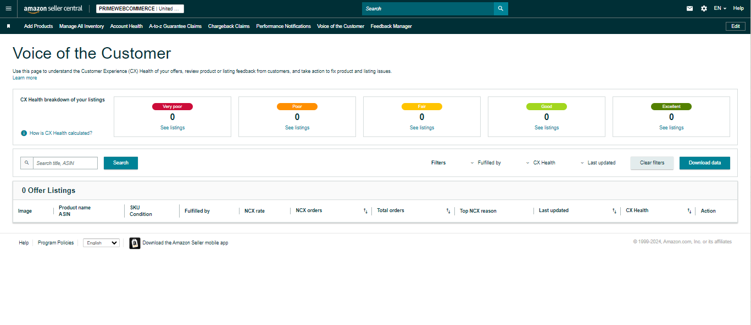This screenshot has width=751, height=325.
Task: Open the hamburger navigation menu
Action: (8, 9)
